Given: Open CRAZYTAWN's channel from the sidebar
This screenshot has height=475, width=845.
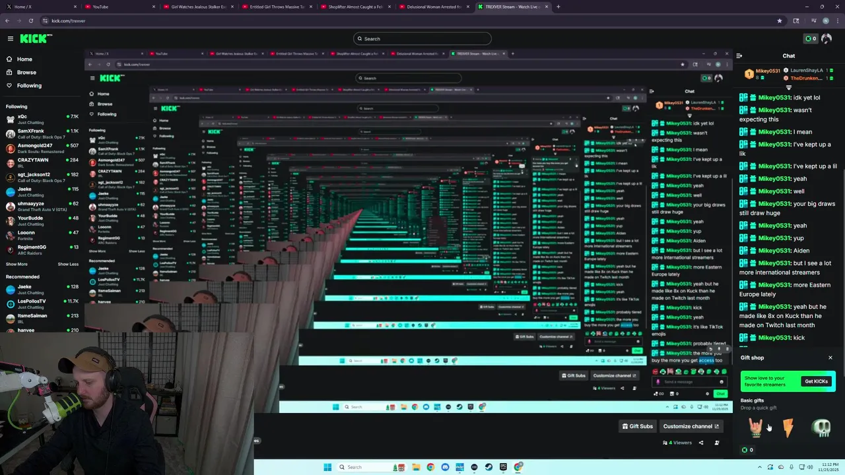Looking at the screenshot, I should coord(42,162).
